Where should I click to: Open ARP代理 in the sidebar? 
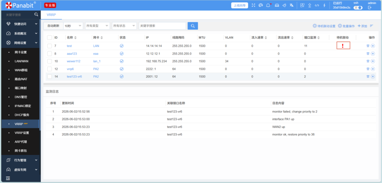(x=21, y=142)
